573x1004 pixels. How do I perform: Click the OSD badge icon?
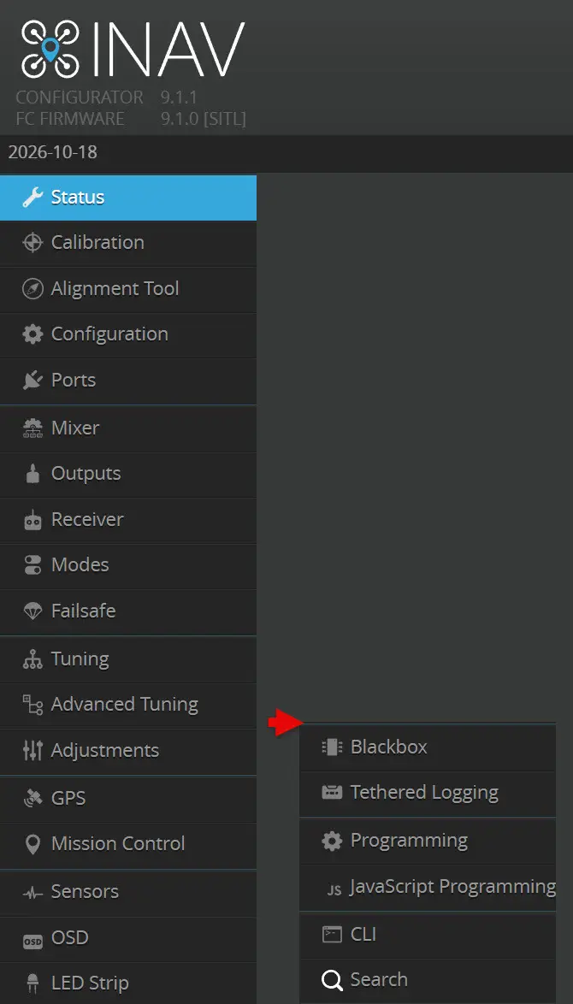[32, 941]
